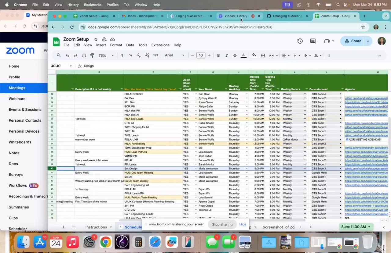This screenshot has height=253, width=391.
Task: Toggle italic formatting
Action: [227, 55]
